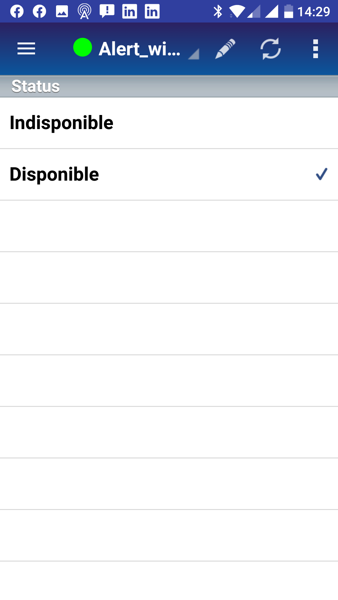Screen dimensions: 338x600
Task: Tap the broadcast antenna notification icon
Action: point(84,12)
